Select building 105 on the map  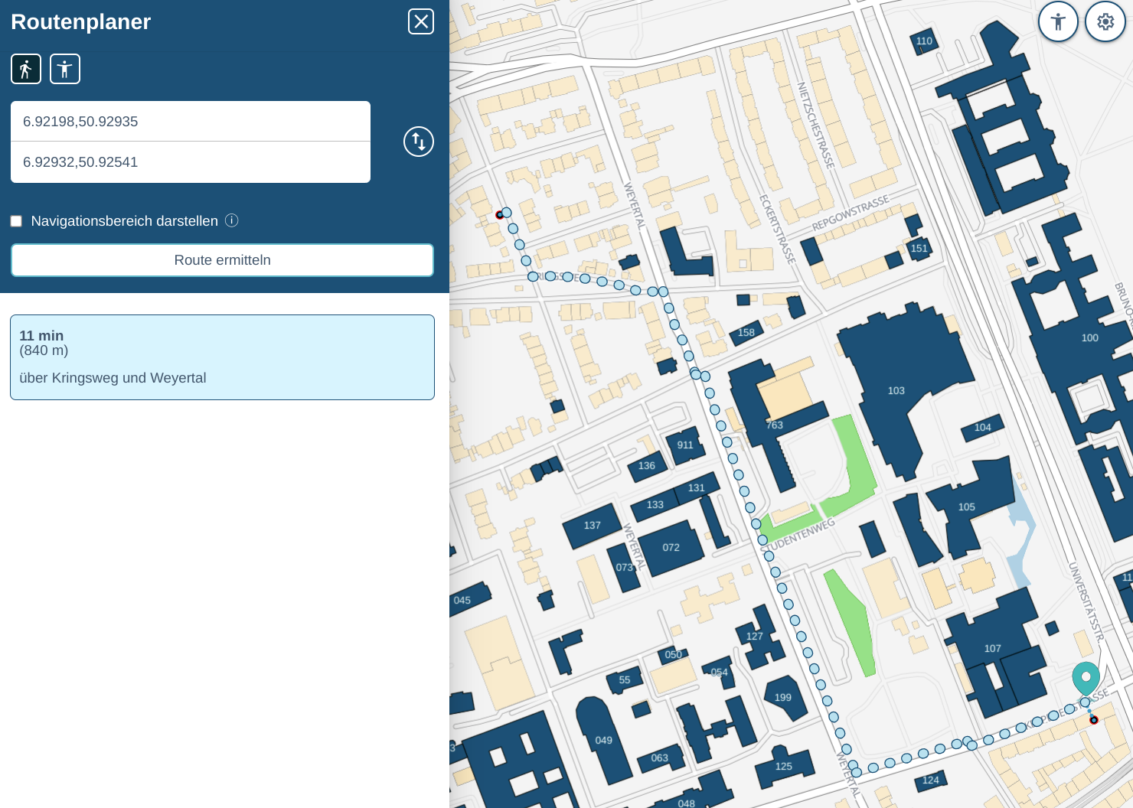tap(967, 507)
